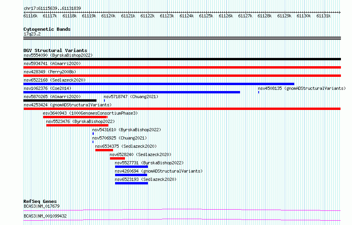Click the red nsv6528240 variant bar
Screen dimensions: 352x225
coord(117,158)
